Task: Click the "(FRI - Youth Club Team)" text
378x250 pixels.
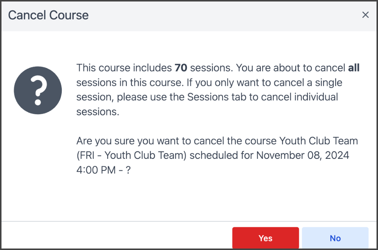Action: point(131,155)
